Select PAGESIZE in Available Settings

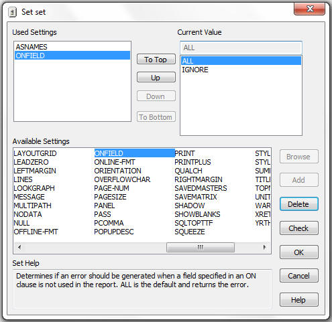[110, 197]
